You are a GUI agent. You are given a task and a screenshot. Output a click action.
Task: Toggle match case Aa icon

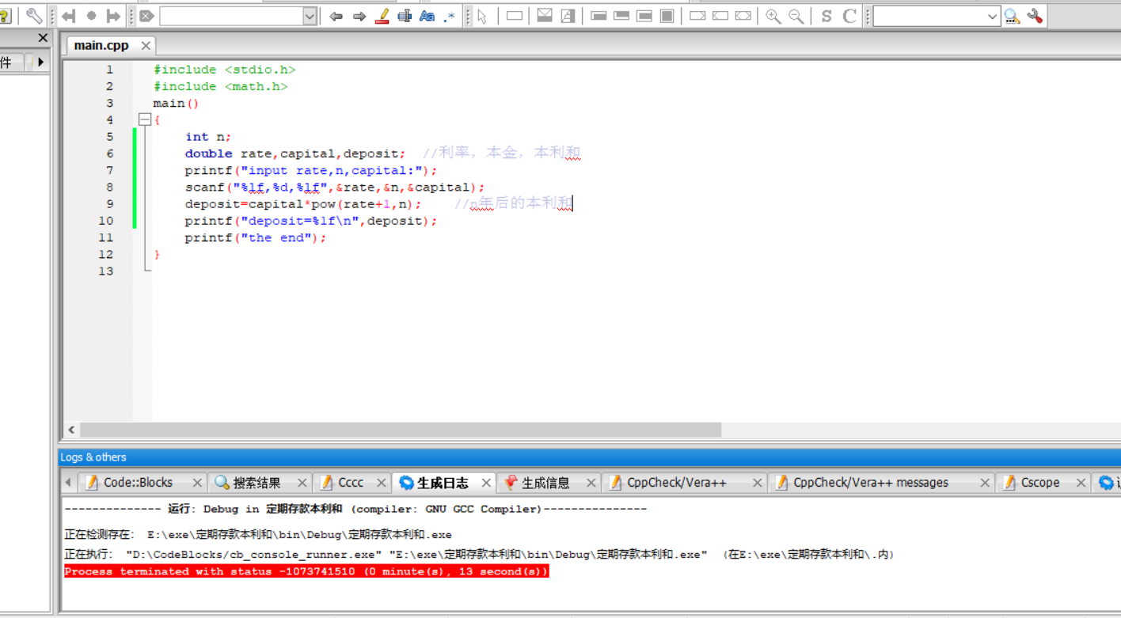[427, 16]
